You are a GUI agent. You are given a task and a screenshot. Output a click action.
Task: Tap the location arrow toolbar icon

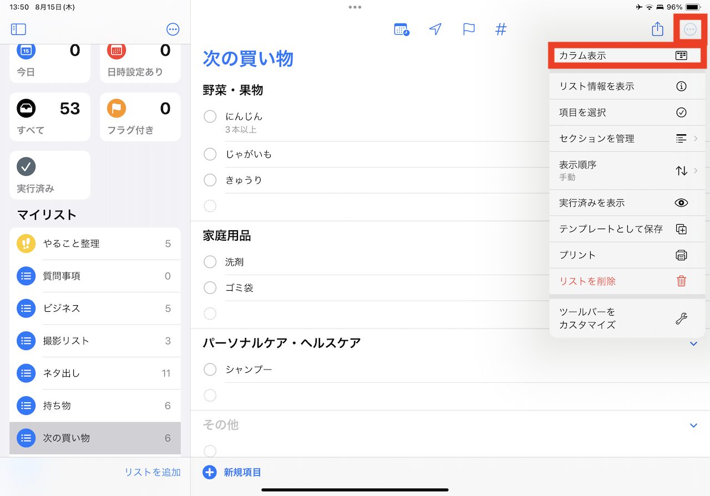(435, 29)
